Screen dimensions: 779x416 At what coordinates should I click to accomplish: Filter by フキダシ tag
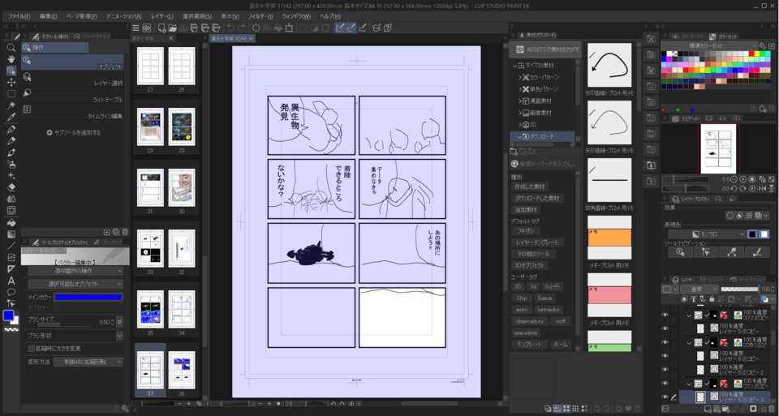[525, 231]
